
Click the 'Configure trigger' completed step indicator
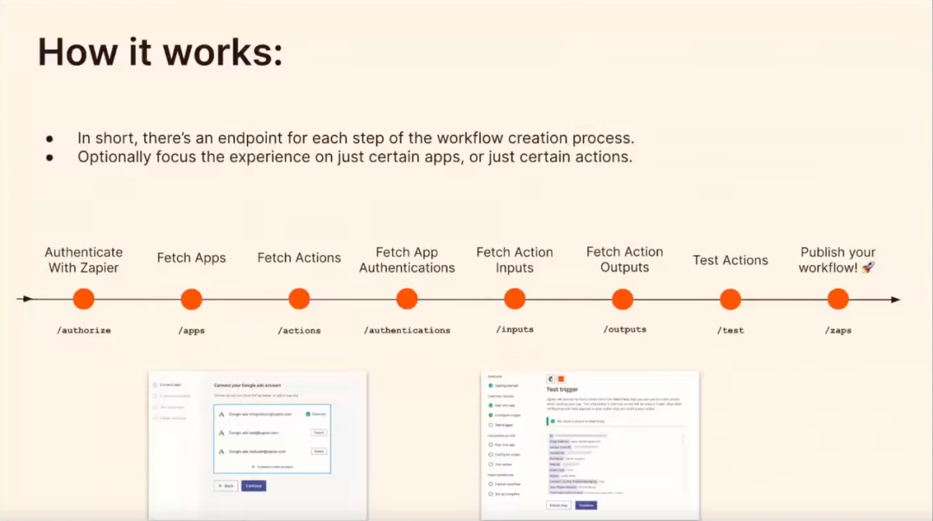491,415
